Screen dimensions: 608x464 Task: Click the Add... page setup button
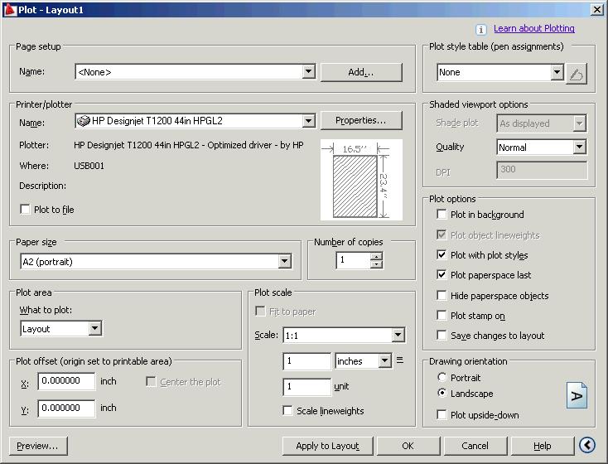tap(361, 72)
